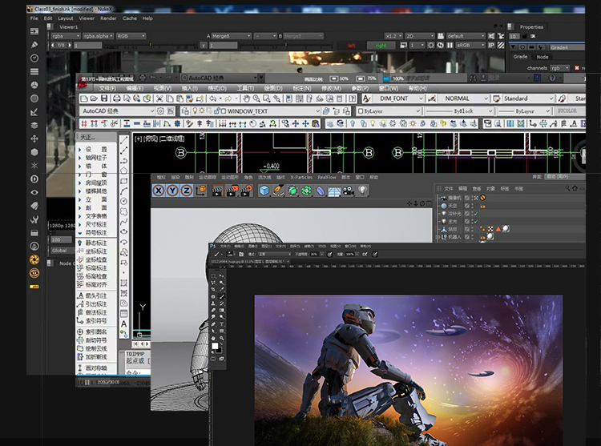Add a Cinema 4D light bulb object

[x=362, y=191]
